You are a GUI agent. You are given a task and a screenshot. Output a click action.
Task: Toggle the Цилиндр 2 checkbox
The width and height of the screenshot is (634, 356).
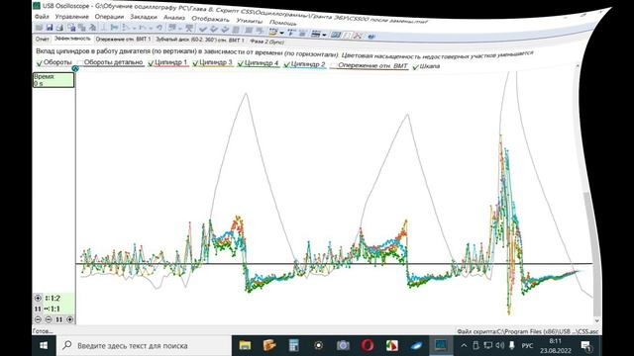tap(286, 64)
